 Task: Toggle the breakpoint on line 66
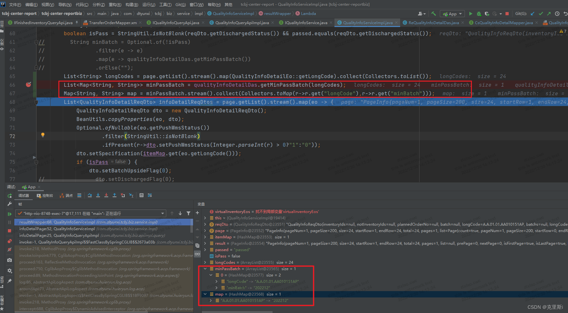coord(28,84)
